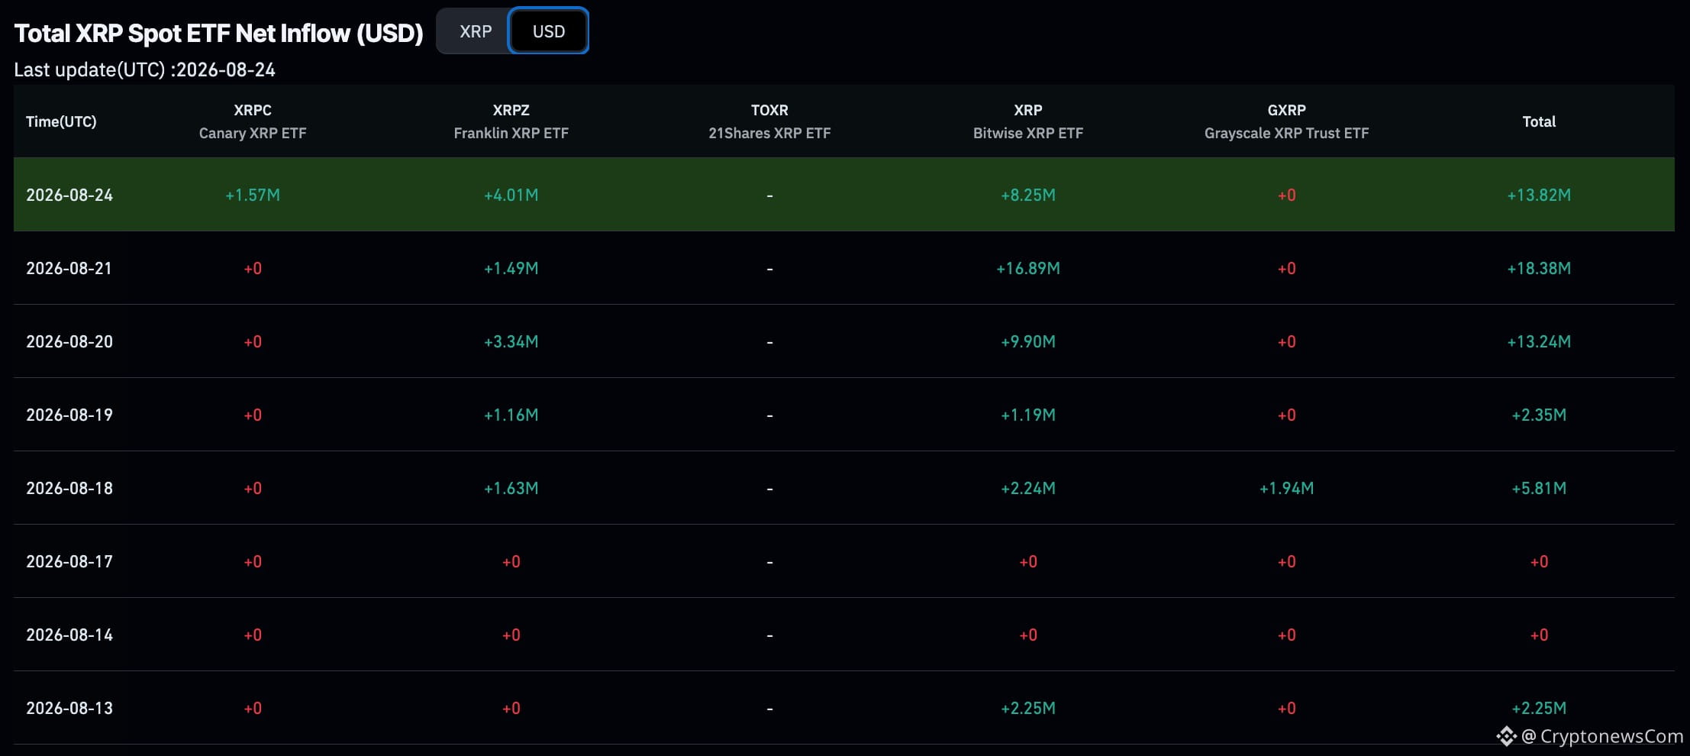Click the Bitwise +2.25M value for 2026-08-13
Screen dimensions: 1690x756
point(1028,708)
